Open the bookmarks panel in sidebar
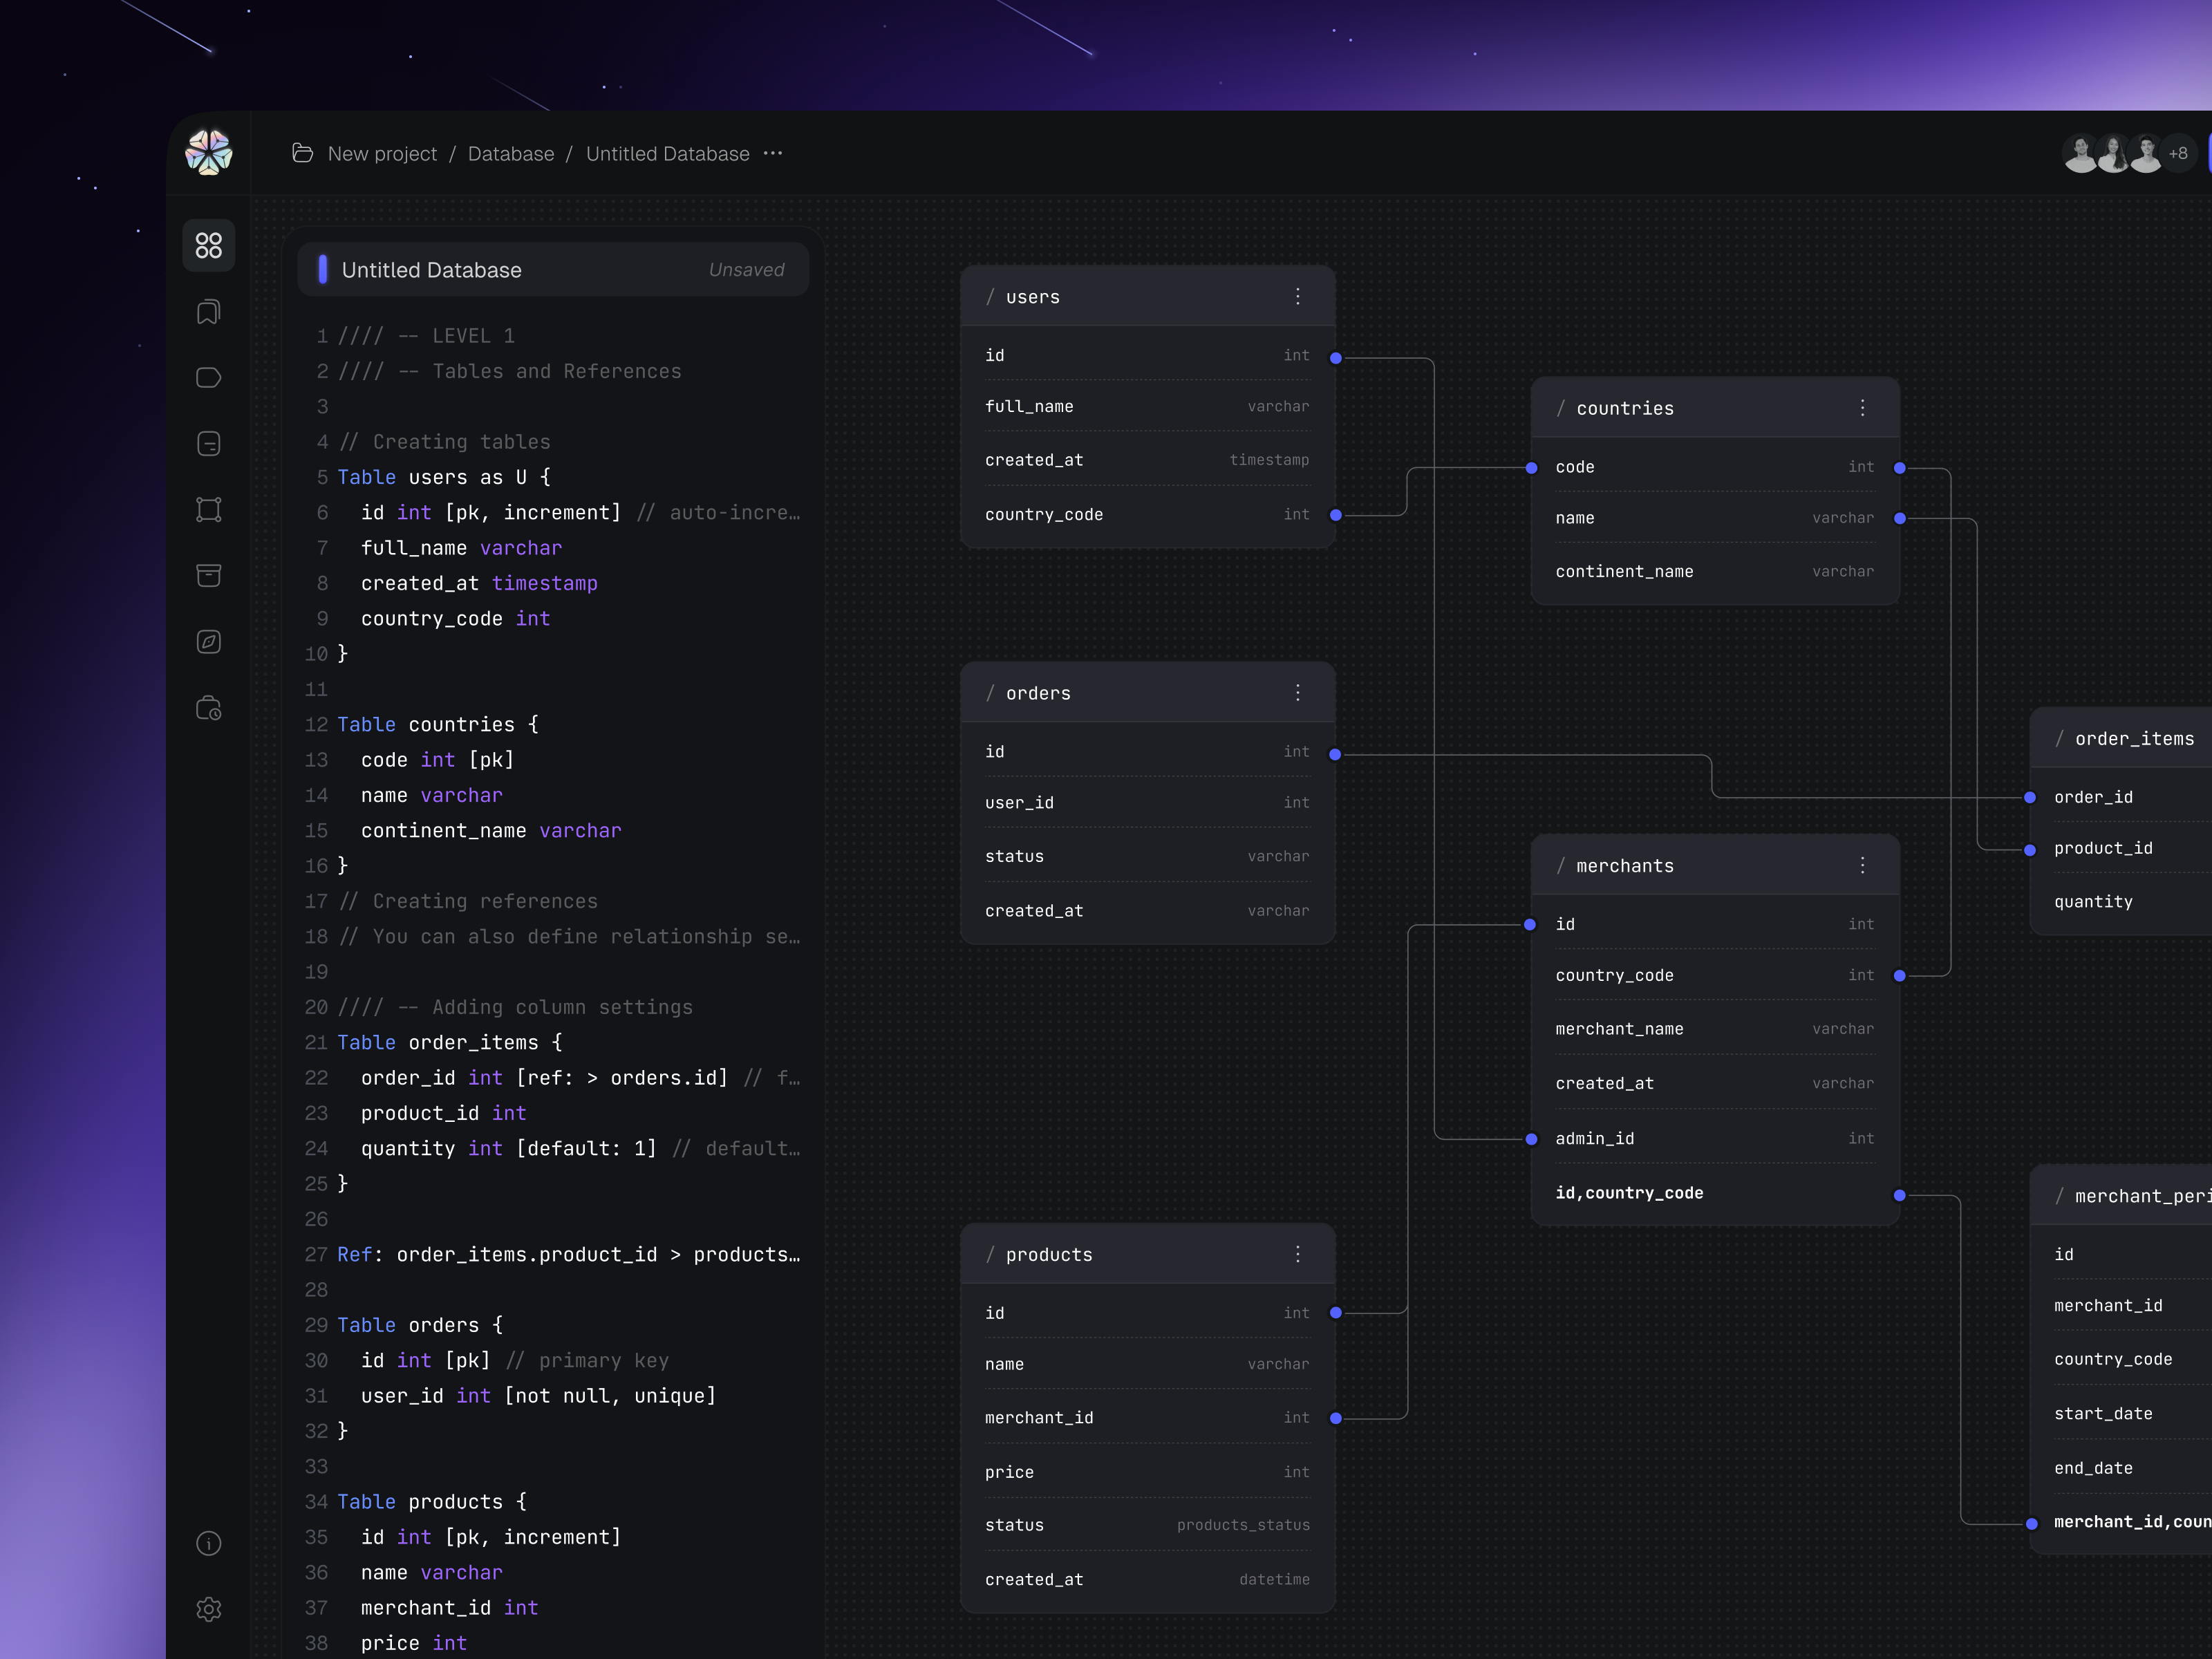The height and width of the screenshot is (1659, 2212). click(x=208, y=311)
